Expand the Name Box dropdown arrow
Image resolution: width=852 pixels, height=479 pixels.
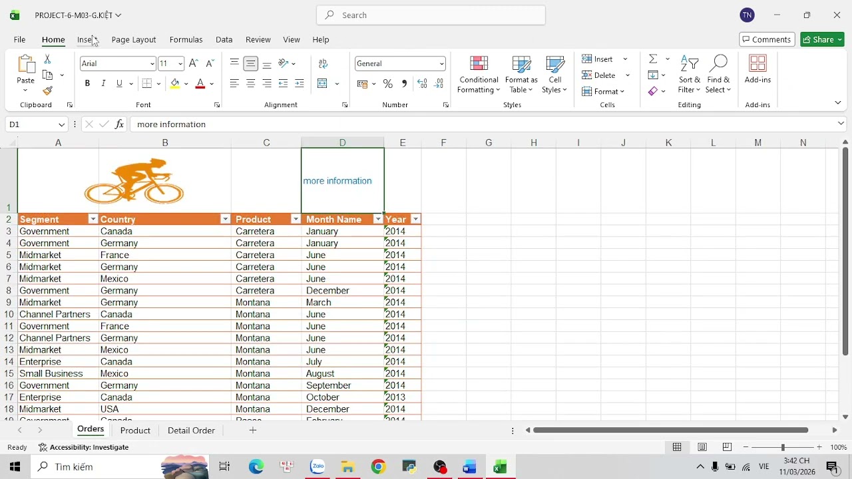(x=61, y=124)
